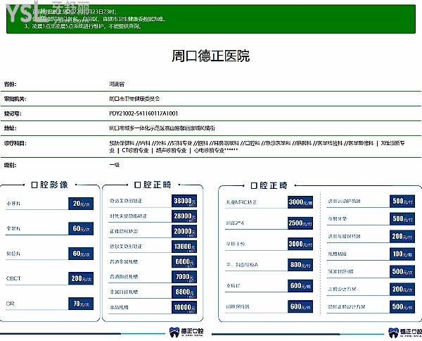Click the 20000元 price tag
The height and width of the screenshot is (341, 422).
[184, 231]
